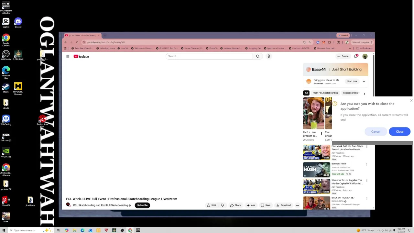Open Session Skate Sim desktop icon
The width and height of the screenshot is (414, 233).
tap(42, 121)
